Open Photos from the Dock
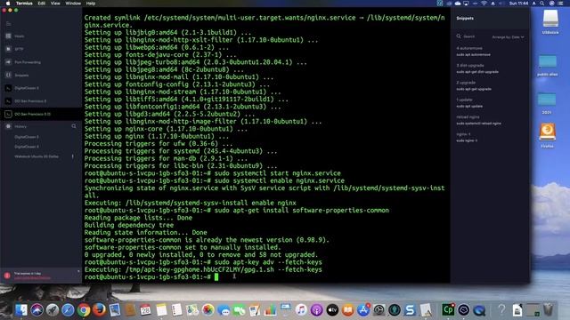570x320 pixels. click(x=208, y=310)
